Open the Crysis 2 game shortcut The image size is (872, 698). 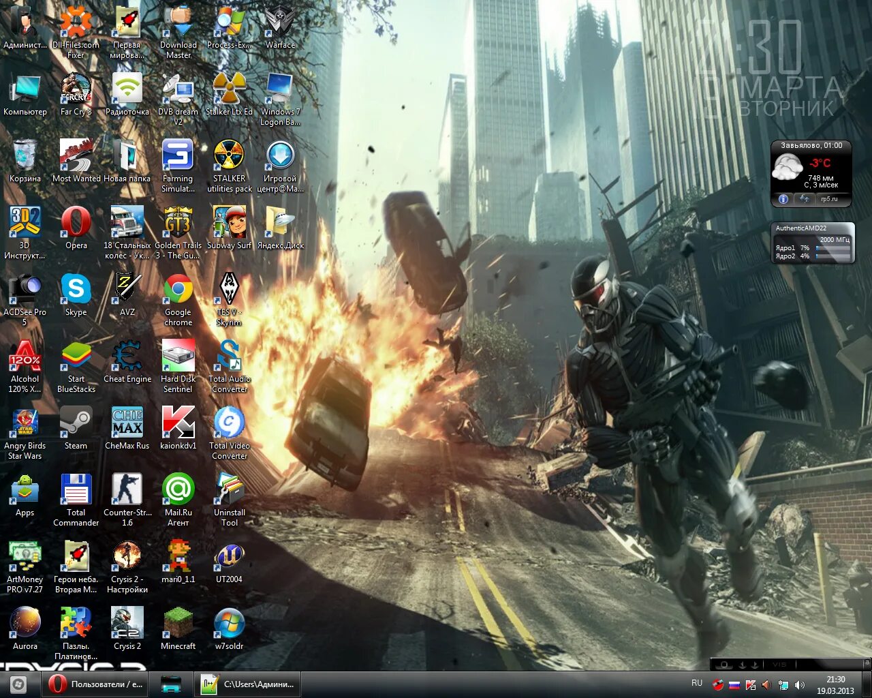coord(127,628)
